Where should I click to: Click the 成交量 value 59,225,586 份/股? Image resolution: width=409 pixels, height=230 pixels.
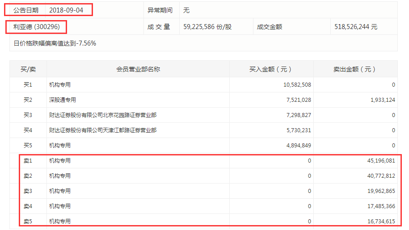tap(207, 27)
